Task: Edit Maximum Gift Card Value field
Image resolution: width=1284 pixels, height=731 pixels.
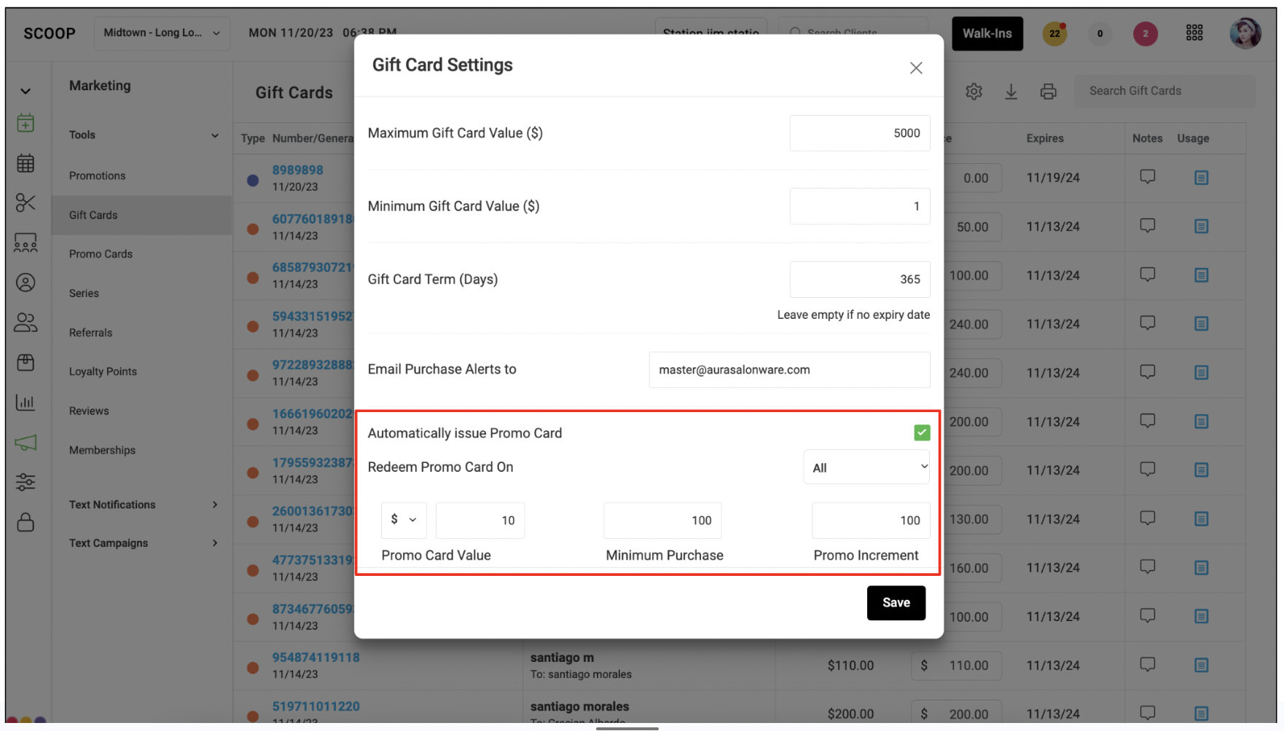Action: [859, 133]
